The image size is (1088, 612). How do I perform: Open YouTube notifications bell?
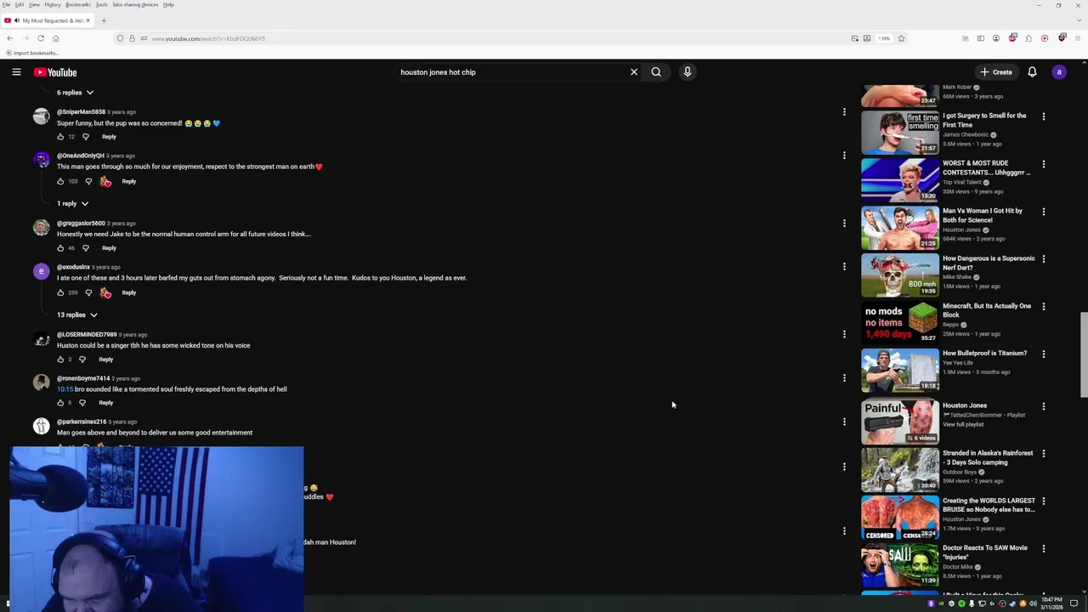click(1032, 72)
